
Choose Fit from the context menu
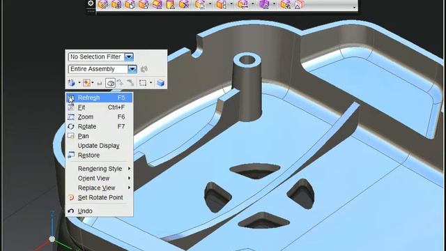coord(99,107)
